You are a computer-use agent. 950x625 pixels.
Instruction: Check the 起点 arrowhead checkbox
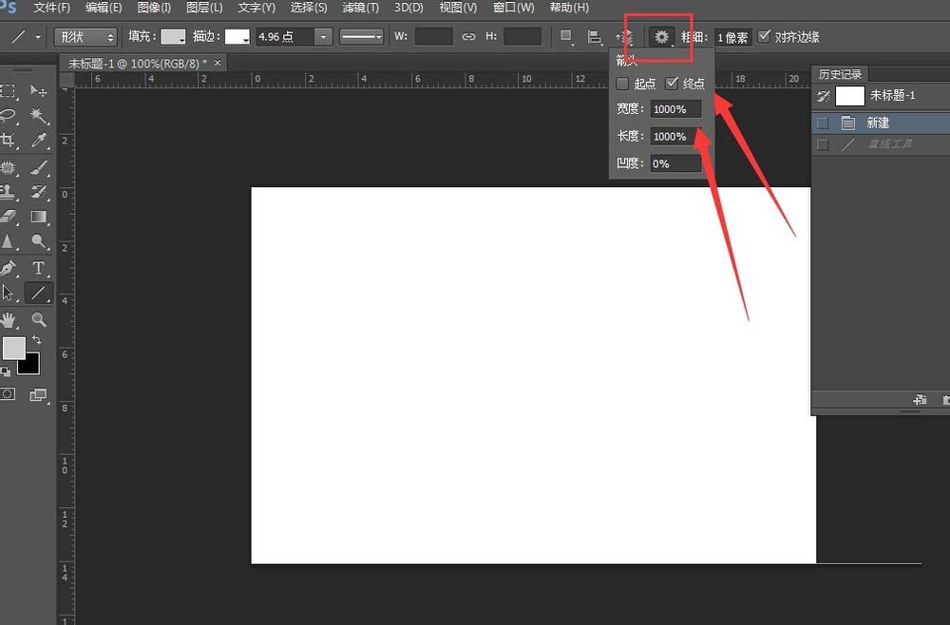[x=623, y=83]
